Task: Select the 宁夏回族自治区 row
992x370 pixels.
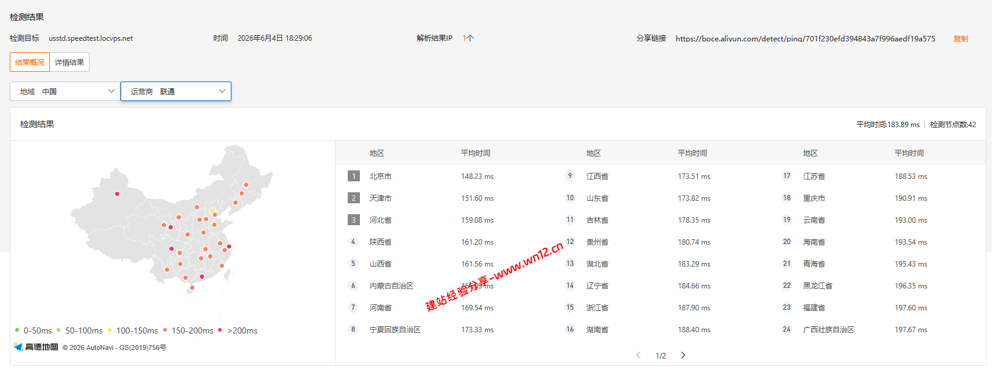Action: coord(444,329)
